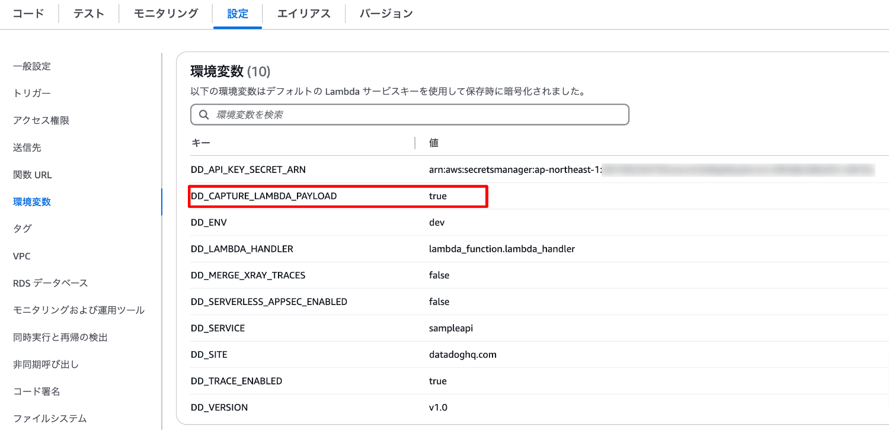Viewport: 889px width, 430px height.
Task: Click the 環境変数を検索 search field
Action: 410,115
